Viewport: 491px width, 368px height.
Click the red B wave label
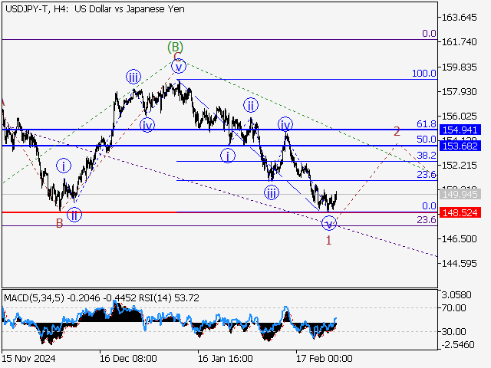tap(58, 223)
